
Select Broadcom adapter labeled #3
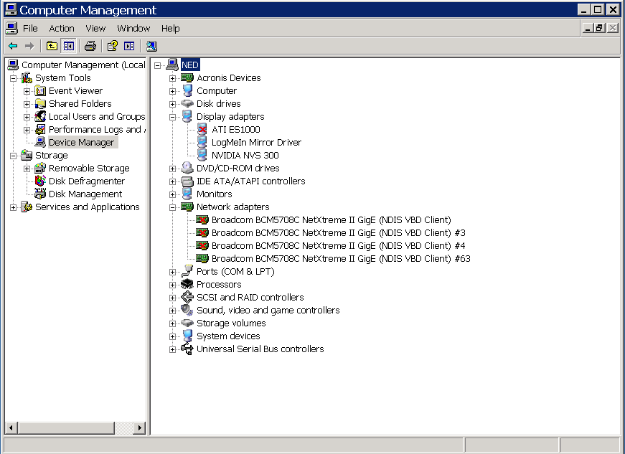point(339,232)
